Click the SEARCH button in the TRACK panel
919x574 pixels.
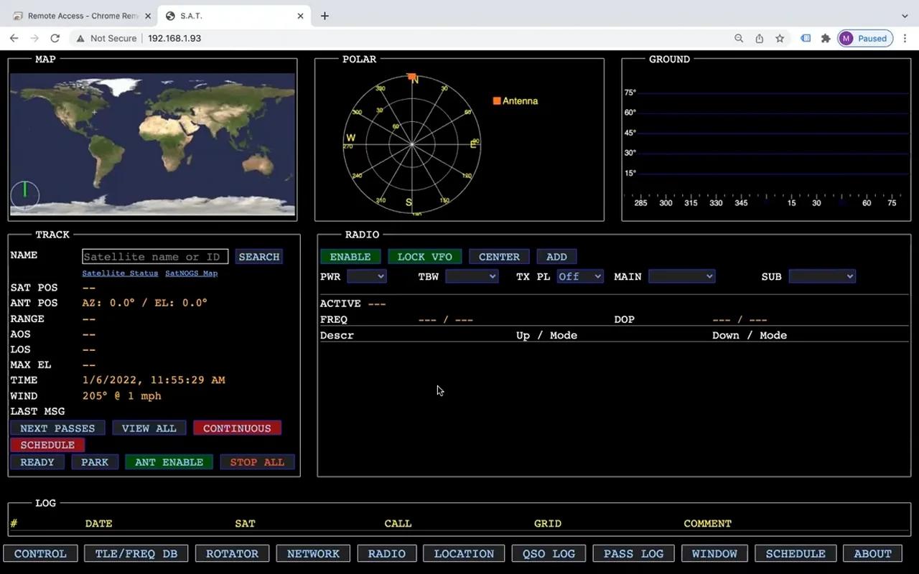[258, 256]
